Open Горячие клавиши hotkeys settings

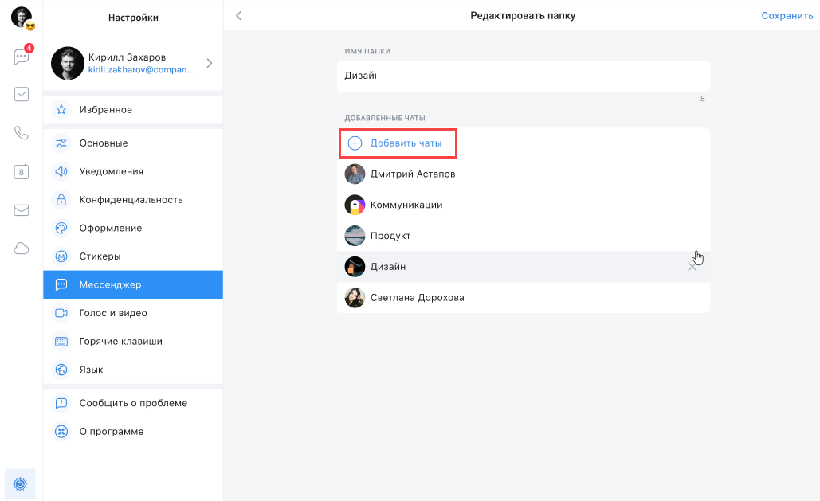(133, 341)
